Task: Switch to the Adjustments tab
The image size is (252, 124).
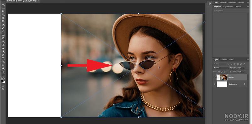Action: pos(228,7)
